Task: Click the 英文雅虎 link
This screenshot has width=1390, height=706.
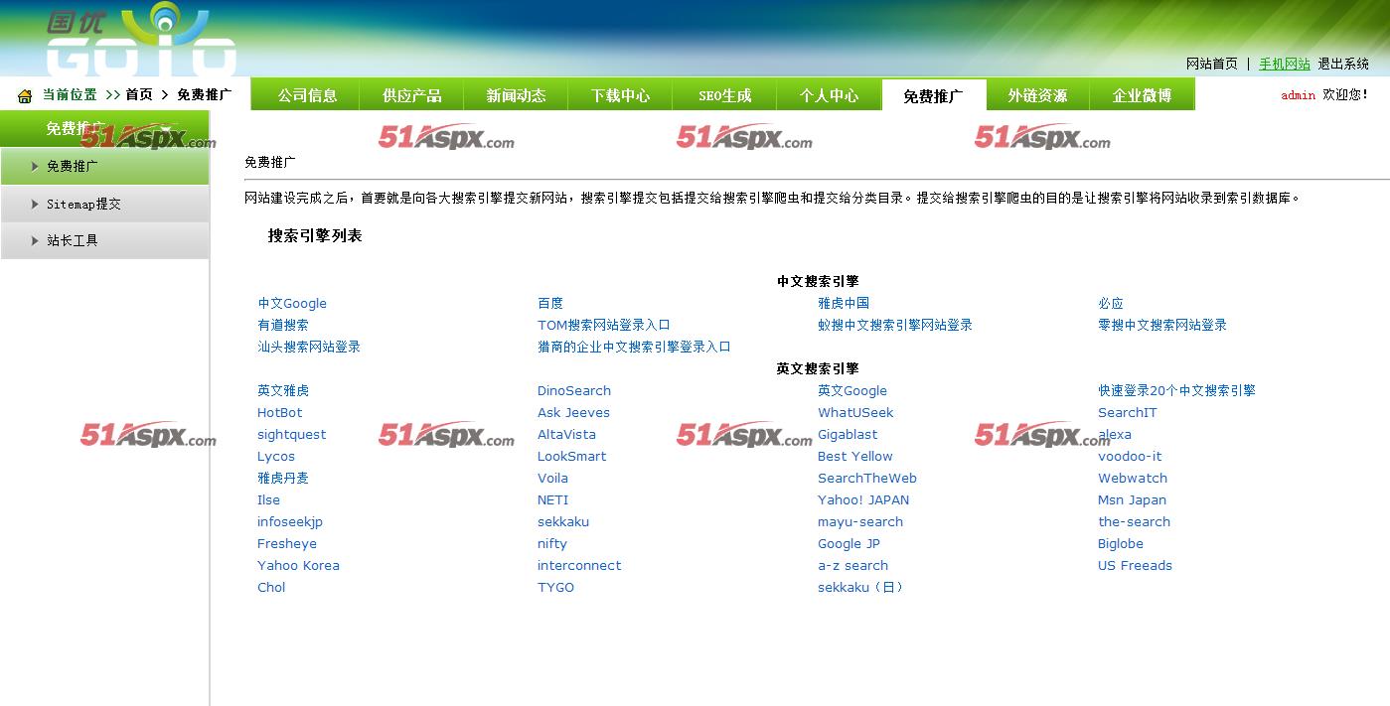Action: click(x=283, y=391)
